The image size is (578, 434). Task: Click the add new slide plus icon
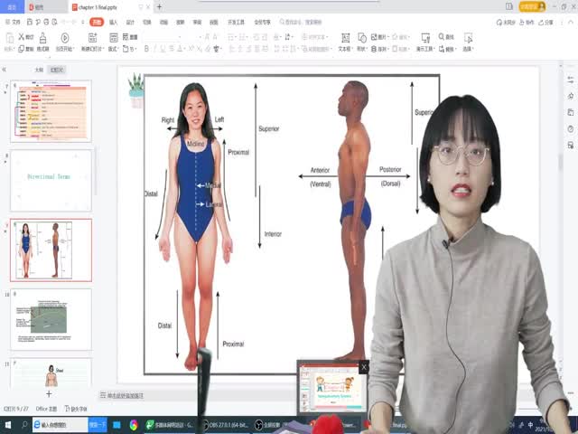coord(49,393)
